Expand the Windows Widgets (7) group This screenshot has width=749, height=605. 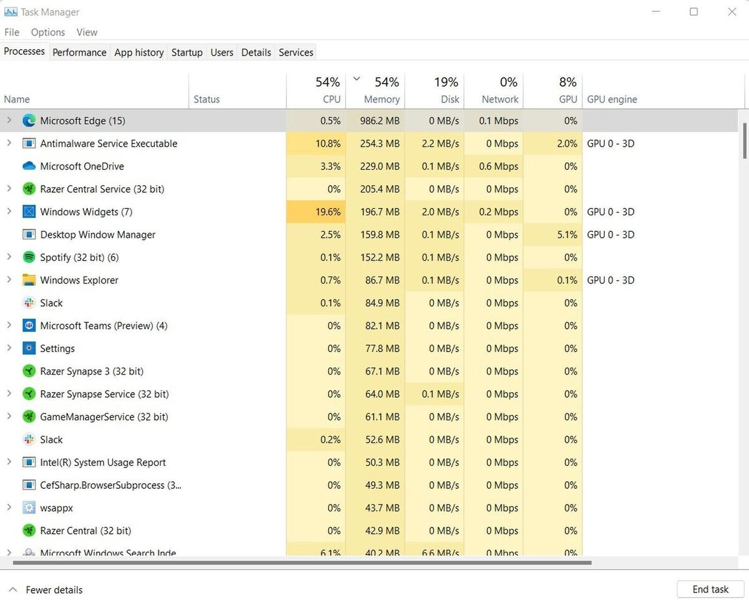[x=9, y=212]
